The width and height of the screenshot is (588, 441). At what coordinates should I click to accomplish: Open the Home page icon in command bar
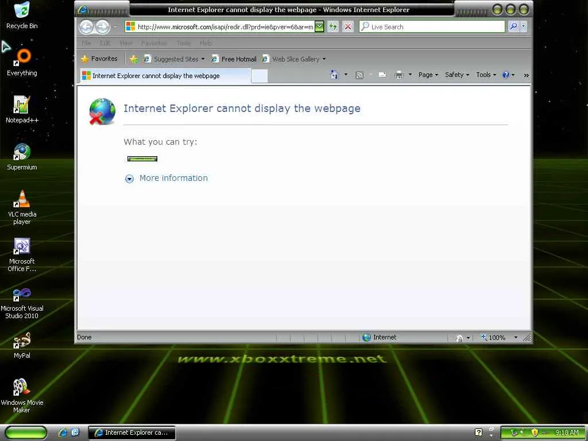(334, 75)
